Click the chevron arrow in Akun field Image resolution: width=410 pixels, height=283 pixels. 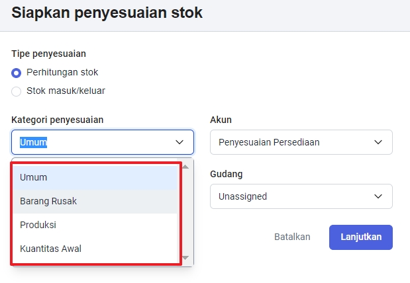pyautogui.click(x=378, y=142)
